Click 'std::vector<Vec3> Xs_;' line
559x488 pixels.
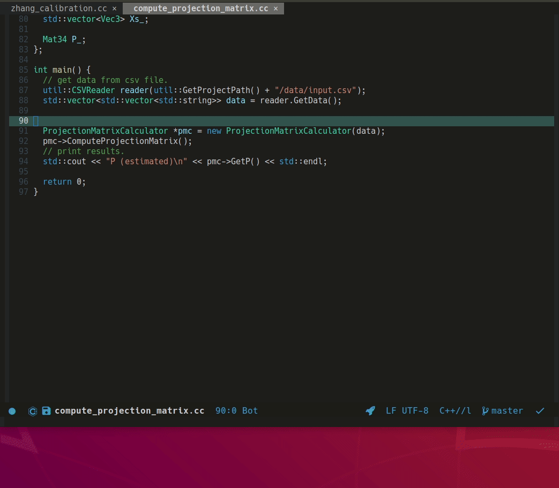[95, 19]
